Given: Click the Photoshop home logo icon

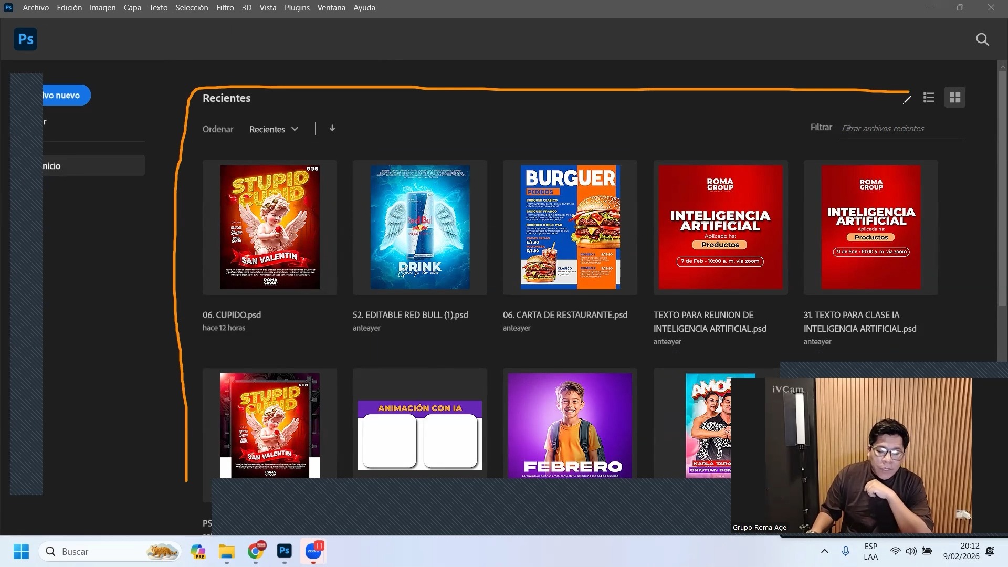Looking at the screenshot, I should pos(25,39).
